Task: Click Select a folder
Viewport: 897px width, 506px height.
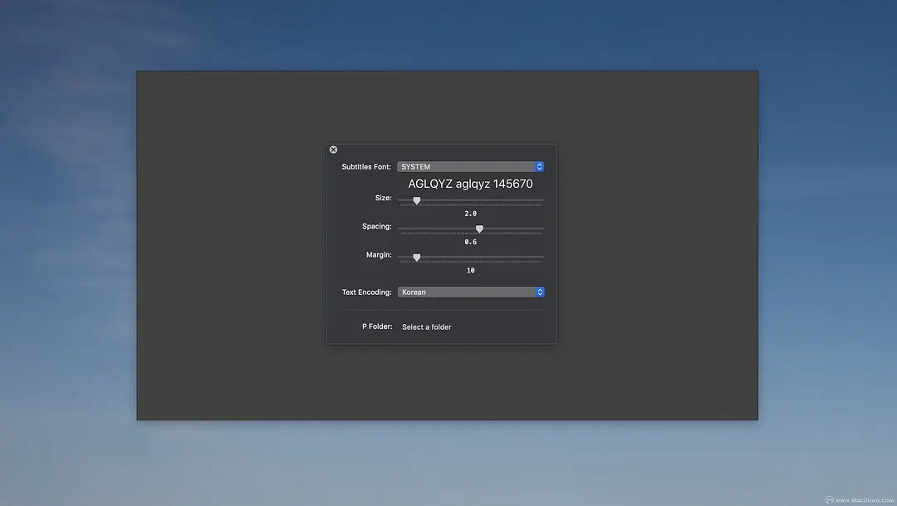Action: 427,327
